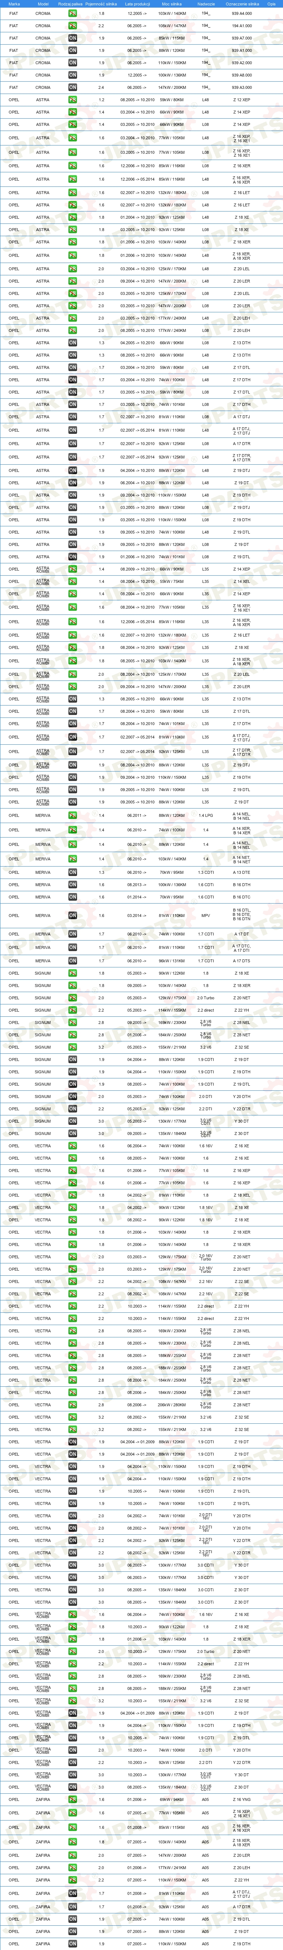The image size is (283, 1950).
Task: Click diesel ON icon in Vectra Kombi Y 30 DT row
Action: (72, 1774)
